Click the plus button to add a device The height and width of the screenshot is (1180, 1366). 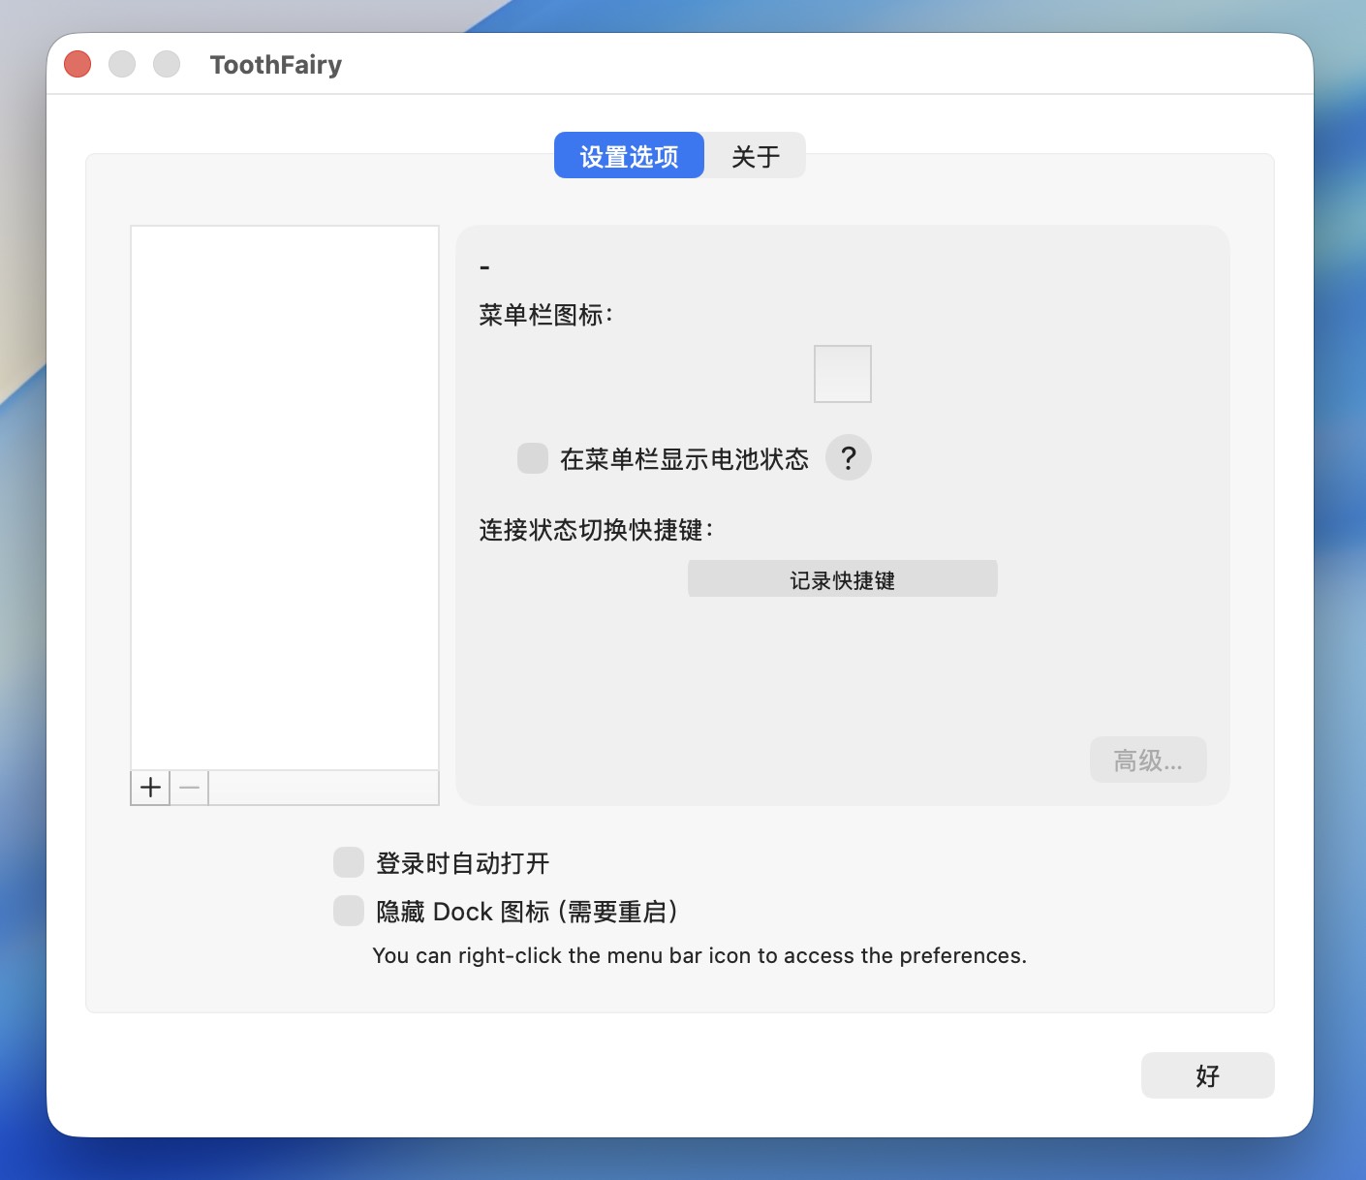click(x=150, y=788)
